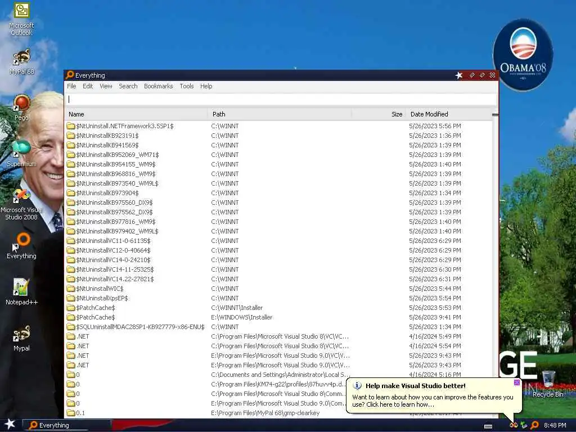
Task: Click date 4/16/2024 5:49 PM cell
Action: click(435, 336)
